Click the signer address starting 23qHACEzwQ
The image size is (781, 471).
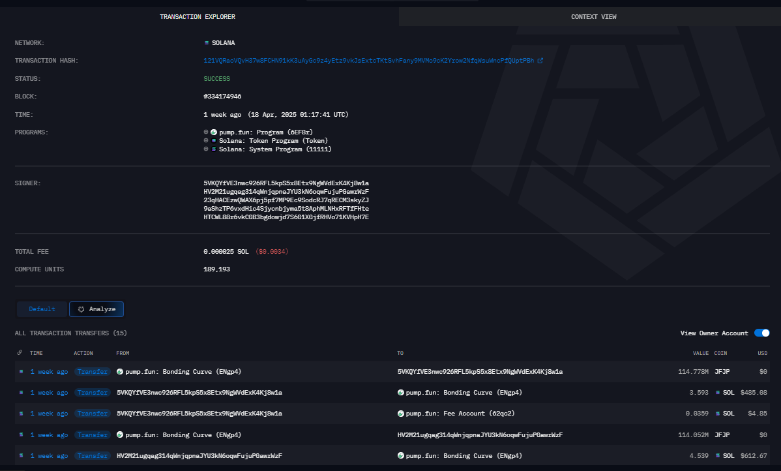point(286,200)
